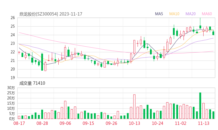Screen dimensions: 218x130
Task: Click the price axis label 20
Action: pos(13,69)
